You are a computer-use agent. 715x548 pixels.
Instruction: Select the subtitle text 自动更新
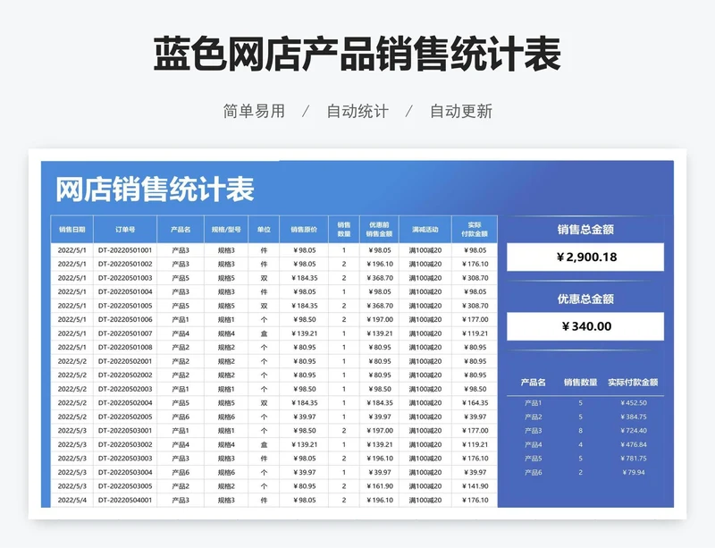point(461,111)
